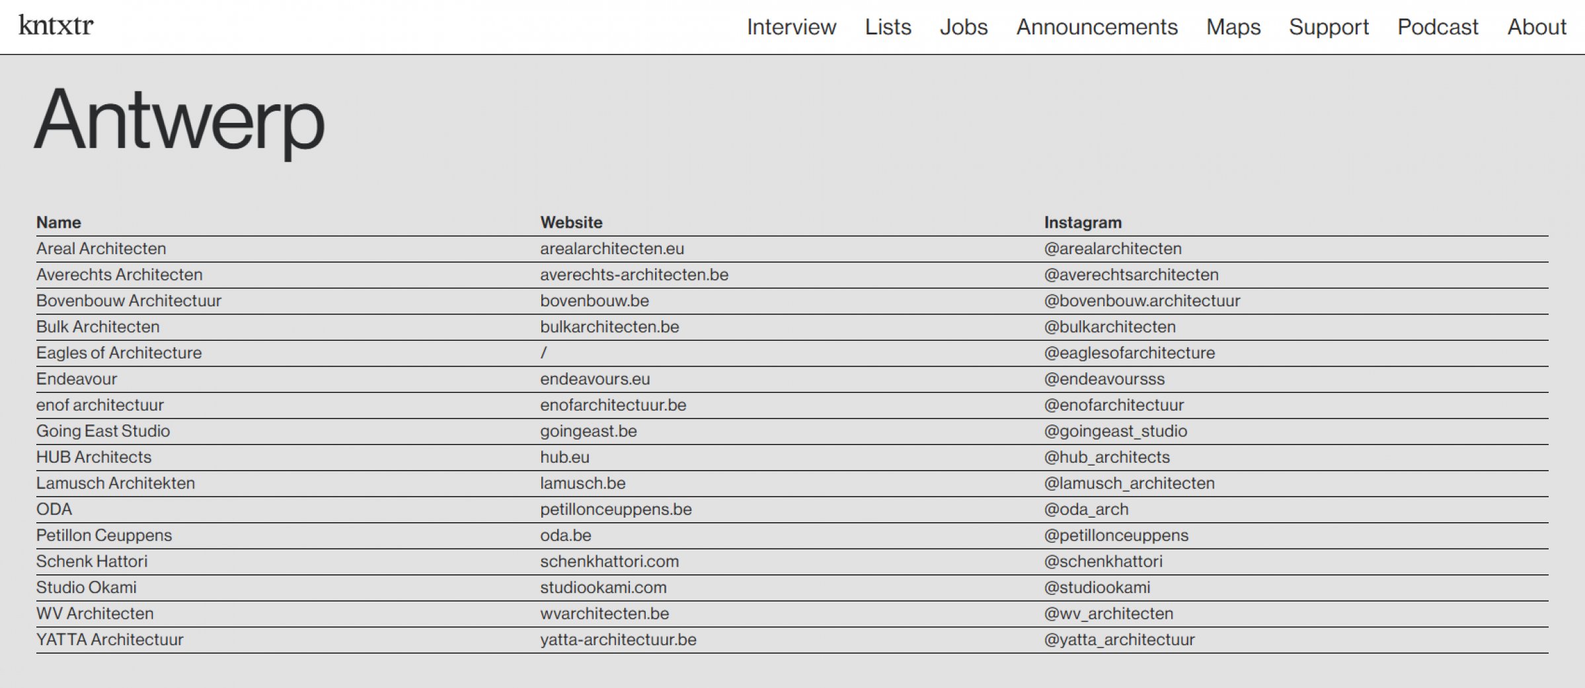Go to the Lists page
This screenshot has width=1585, height=688.
888,27
